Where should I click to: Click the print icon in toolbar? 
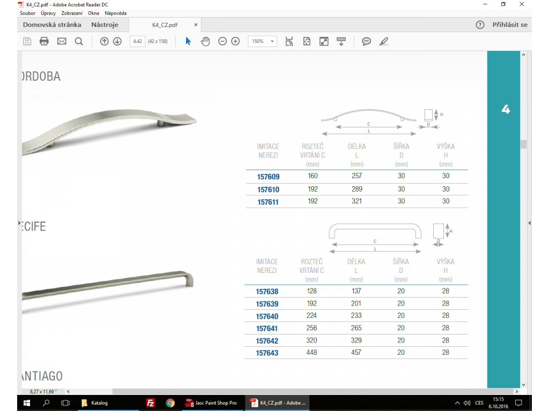tap(44, 41)
